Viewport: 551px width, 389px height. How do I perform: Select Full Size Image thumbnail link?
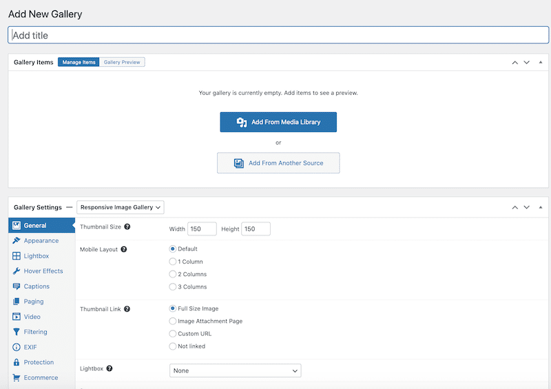173,308
